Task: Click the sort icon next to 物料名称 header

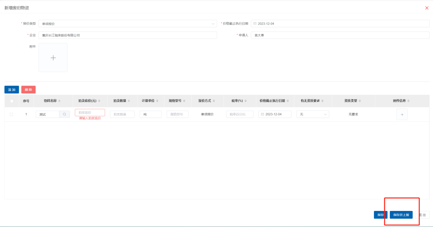Action: [60, 101]
